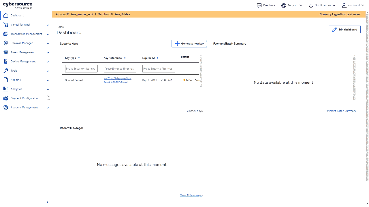Click the Account Management gear icon
Image resolution: width=369 pixels, height=207 pixels.
tap(5, 108)
